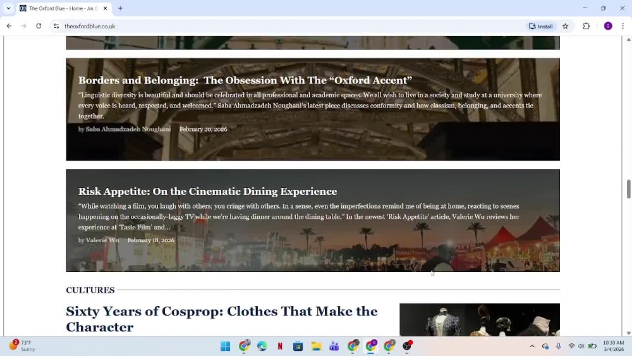
Task: Open volume control in tray
Action: click(581, 346)
